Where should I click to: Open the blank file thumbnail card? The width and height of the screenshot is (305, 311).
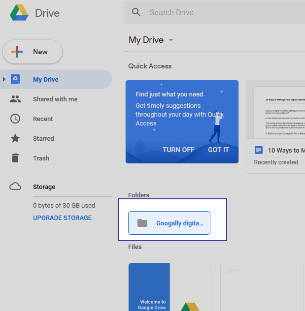[x=262, y=287]
